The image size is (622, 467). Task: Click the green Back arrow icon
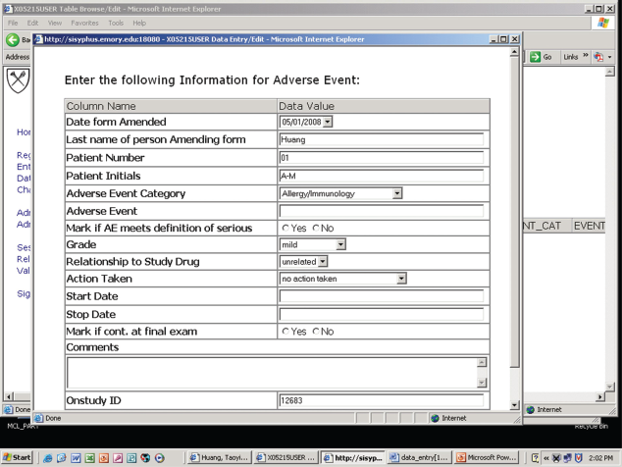(x=13, y=39)
